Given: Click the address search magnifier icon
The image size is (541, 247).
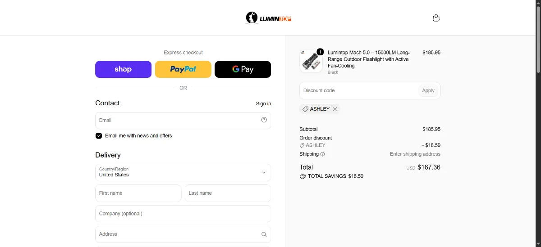Looking at the screenshot, I should coord(264,234).
